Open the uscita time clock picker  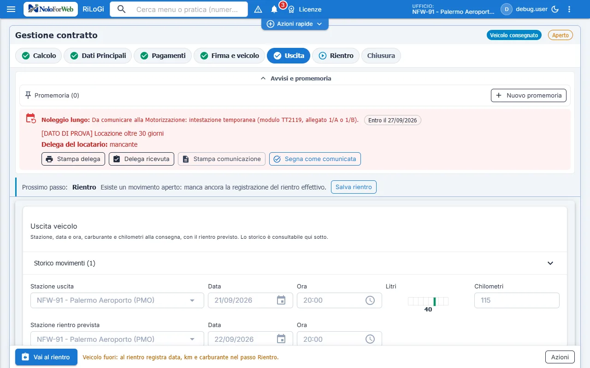click(x=370, y=300)
